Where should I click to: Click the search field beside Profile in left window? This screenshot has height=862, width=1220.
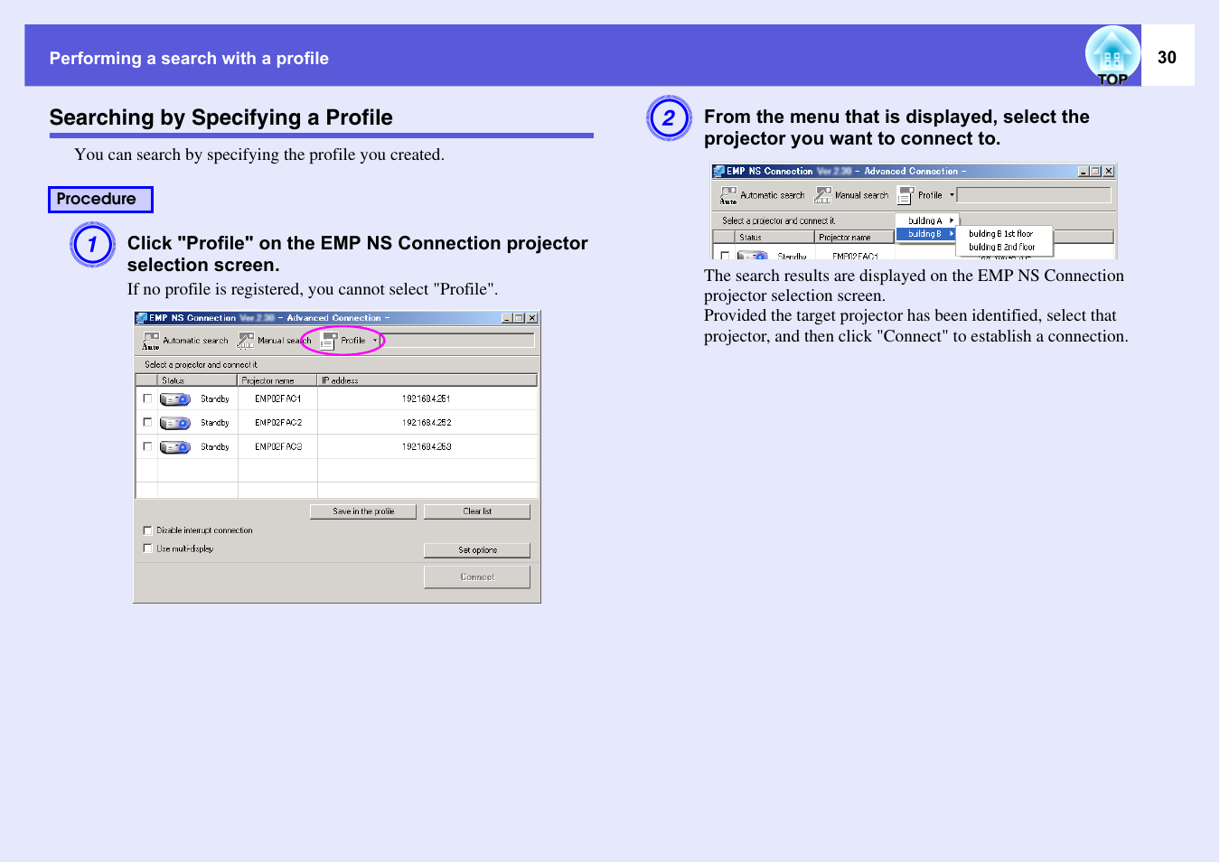(x=459, y=341)
